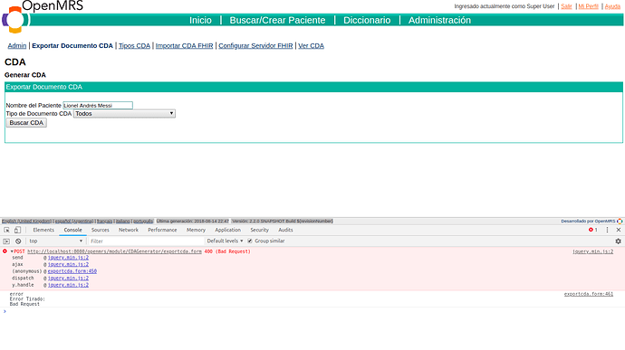Image resolution: width=625 pixels, height=350 pixels.
Task: Open the exportcda.form:450 source link
Action: (x=72, y=271)
